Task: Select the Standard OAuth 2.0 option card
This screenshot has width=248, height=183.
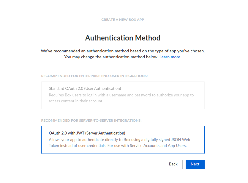Action: click(x=123, y=95)
